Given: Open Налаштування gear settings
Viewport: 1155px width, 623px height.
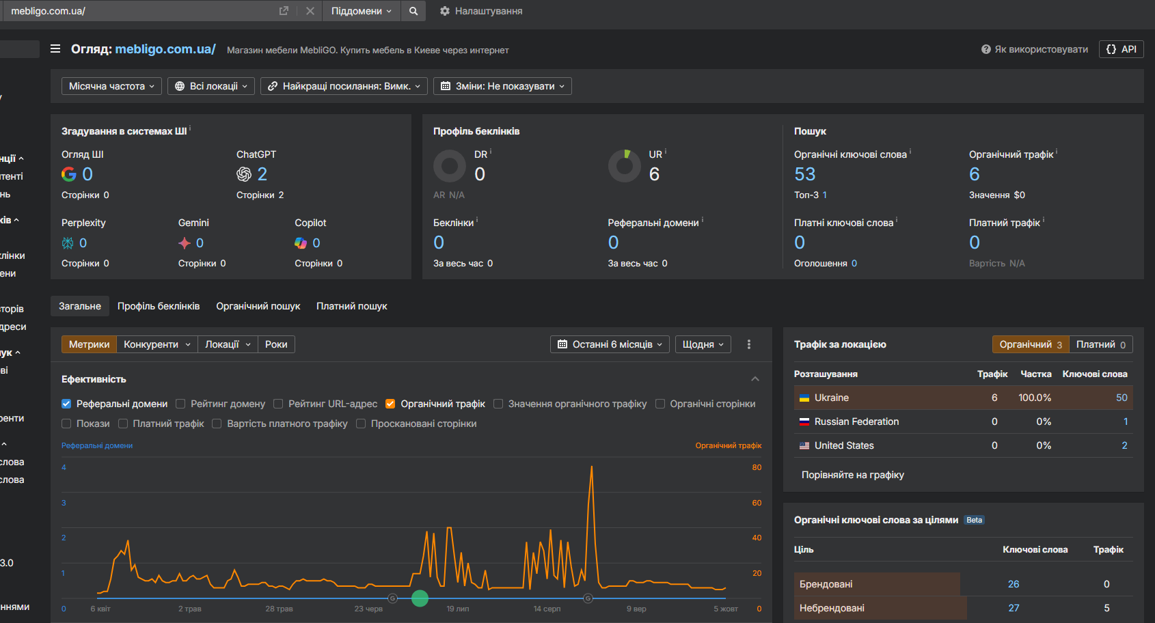Looking at the screenshot, I should tap(481, 11).
